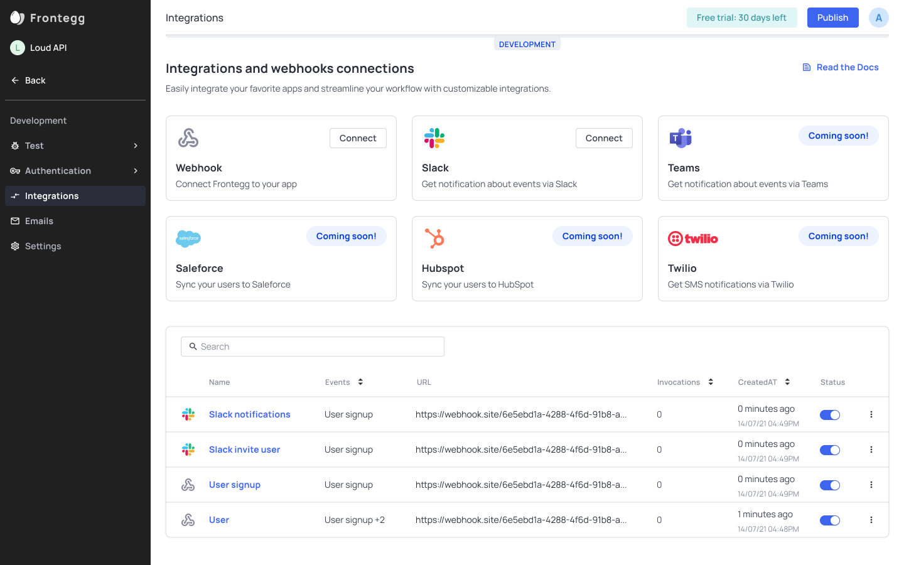
Task: Open more options for Slack notifications row
Action: point(871,414)
